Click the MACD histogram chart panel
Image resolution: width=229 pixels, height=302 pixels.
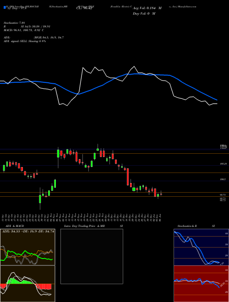click(27, 284)
